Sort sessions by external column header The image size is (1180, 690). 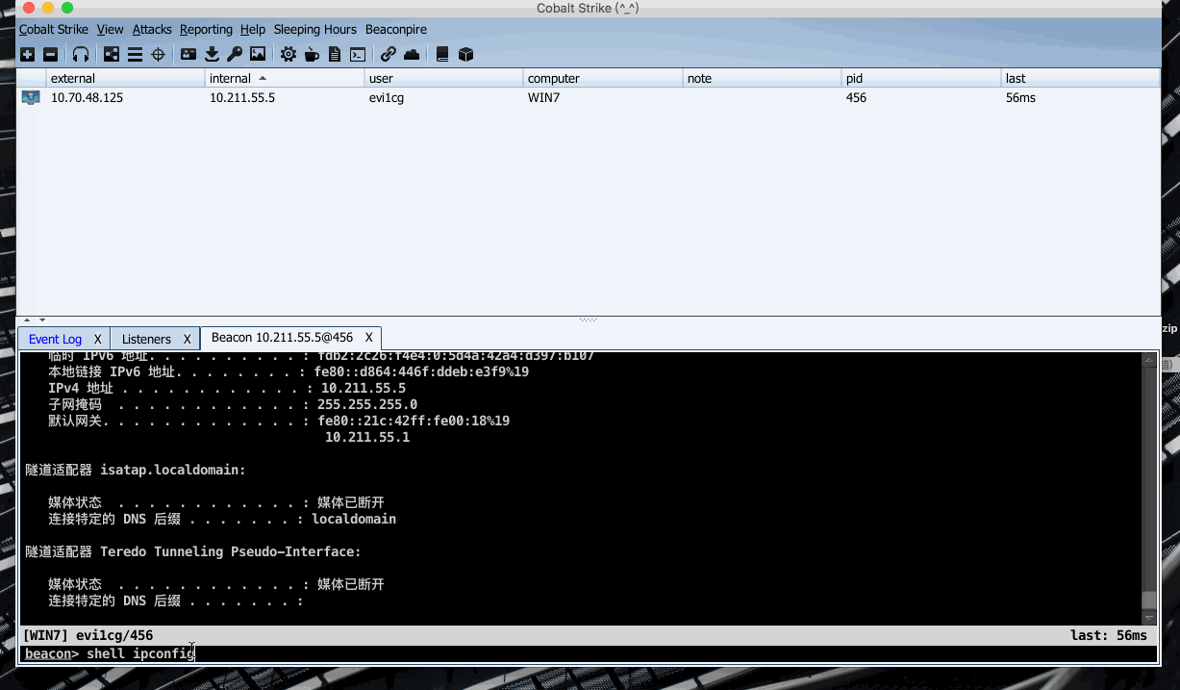(125, 78)
